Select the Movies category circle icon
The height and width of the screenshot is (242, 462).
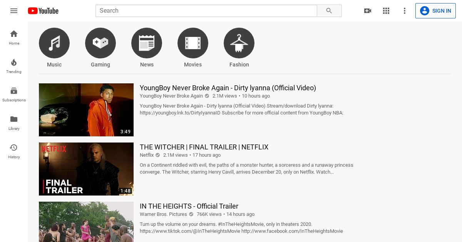pos(193,43)
